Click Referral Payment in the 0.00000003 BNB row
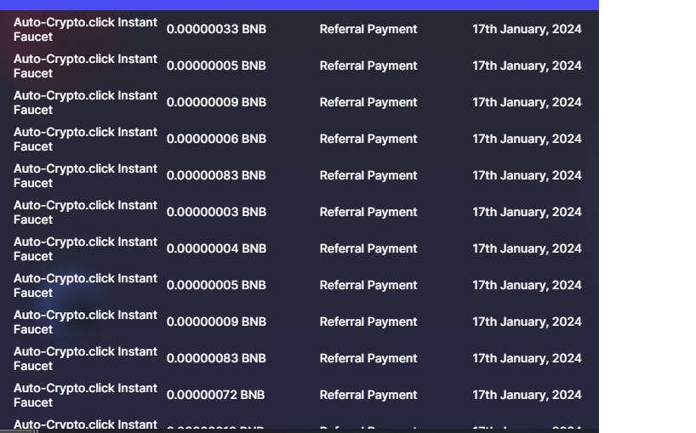Screen dimensions: 696x433 pos(368,212)
